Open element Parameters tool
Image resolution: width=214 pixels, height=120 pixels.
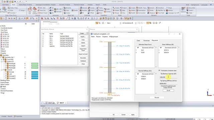pyautogui.click(x=141, y=10)
